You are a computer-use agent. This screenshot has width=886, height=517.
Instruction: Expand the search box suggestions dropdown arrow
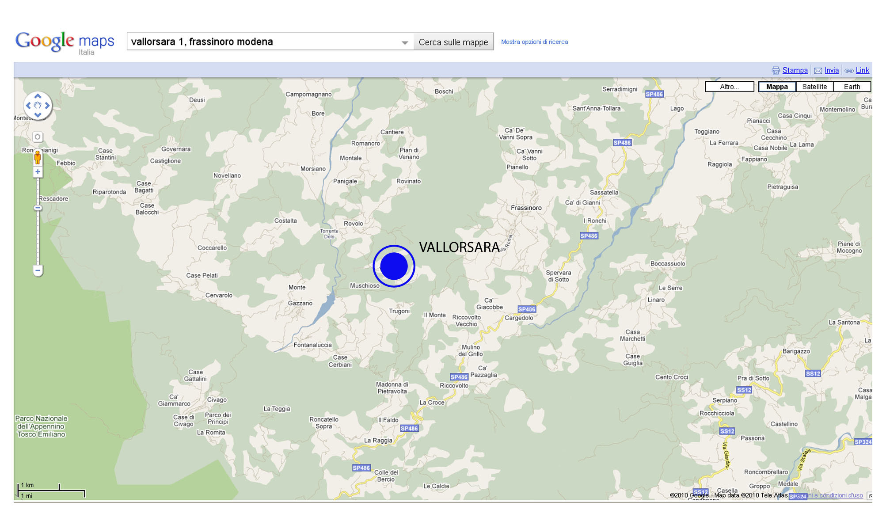tap(404, 42)
